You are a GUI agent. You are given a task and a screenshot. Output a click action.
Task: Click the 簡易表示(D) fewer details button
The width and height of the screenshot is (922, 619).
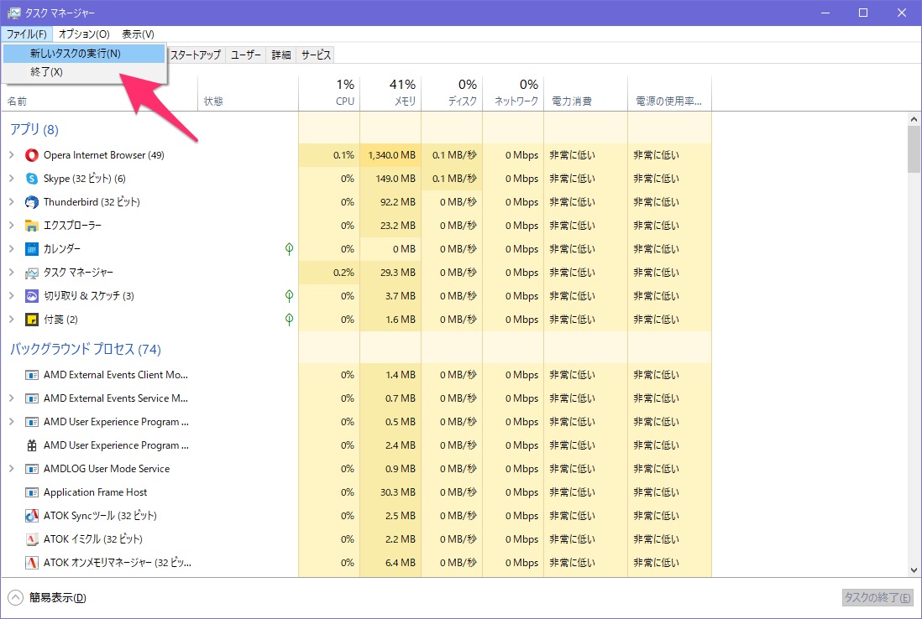(x=47, y=598)
